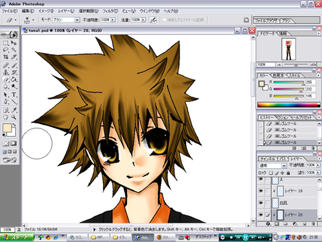Select the Zoom tool

(x=14, y=117)
